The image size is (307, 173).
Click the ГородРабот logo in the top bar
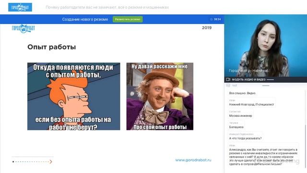point(20,7)
